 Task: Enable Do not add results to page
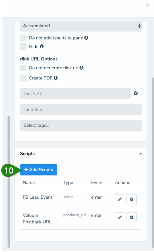point(23,38)
